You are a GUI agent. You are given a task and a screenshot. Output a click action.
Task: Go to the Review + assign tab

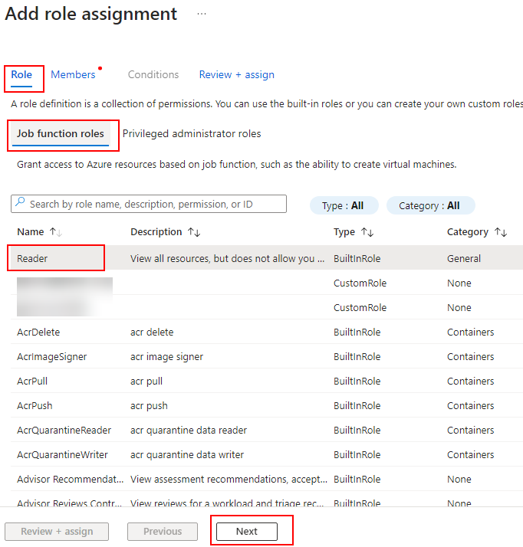pos(237,74)
